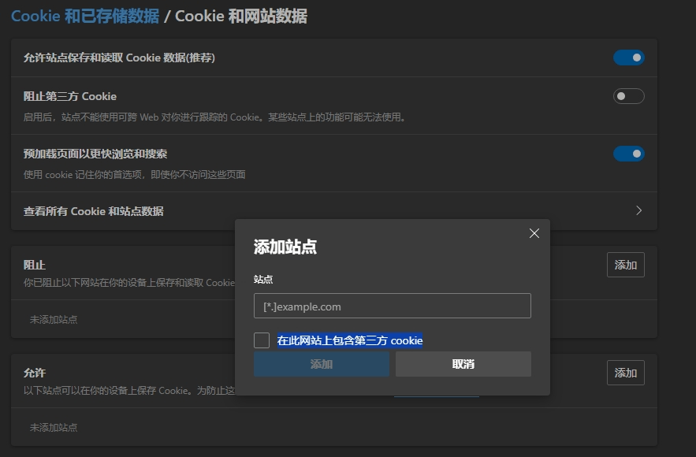Open the 查看所有 Cookie 和站点数据 row
The width and height of the screenshot is (696, 457).
333,211
